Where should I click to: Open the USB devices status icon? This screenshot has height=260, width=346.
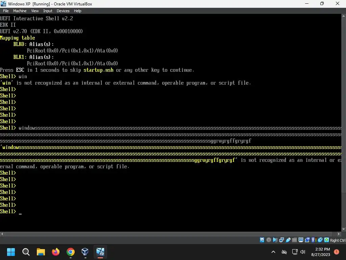pos(288,240)
